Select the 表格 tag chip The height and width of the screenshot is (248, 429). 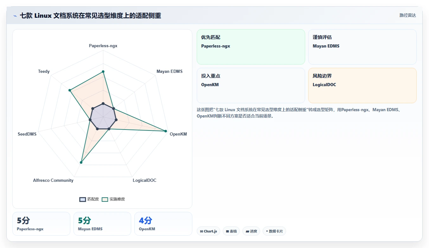pyautogui.click(x=231, y=231)
